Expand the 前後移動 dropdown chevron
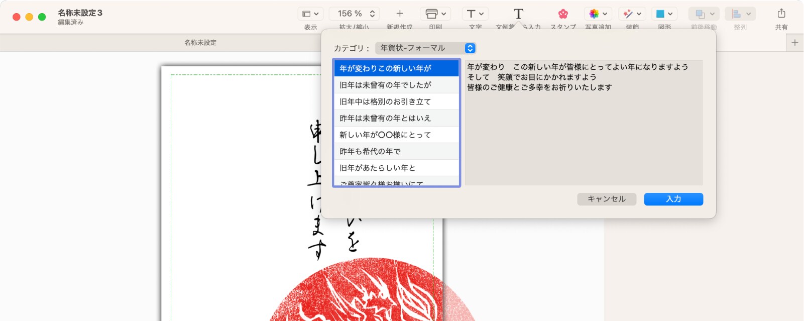This screenshot has width=804, height=321. click(x=712, y=14)
